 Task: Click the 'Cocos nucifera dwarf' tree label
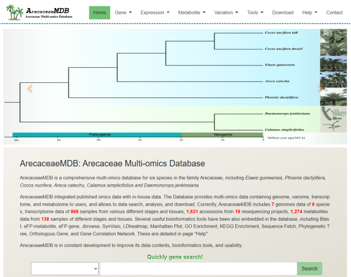tap(284, 49)
